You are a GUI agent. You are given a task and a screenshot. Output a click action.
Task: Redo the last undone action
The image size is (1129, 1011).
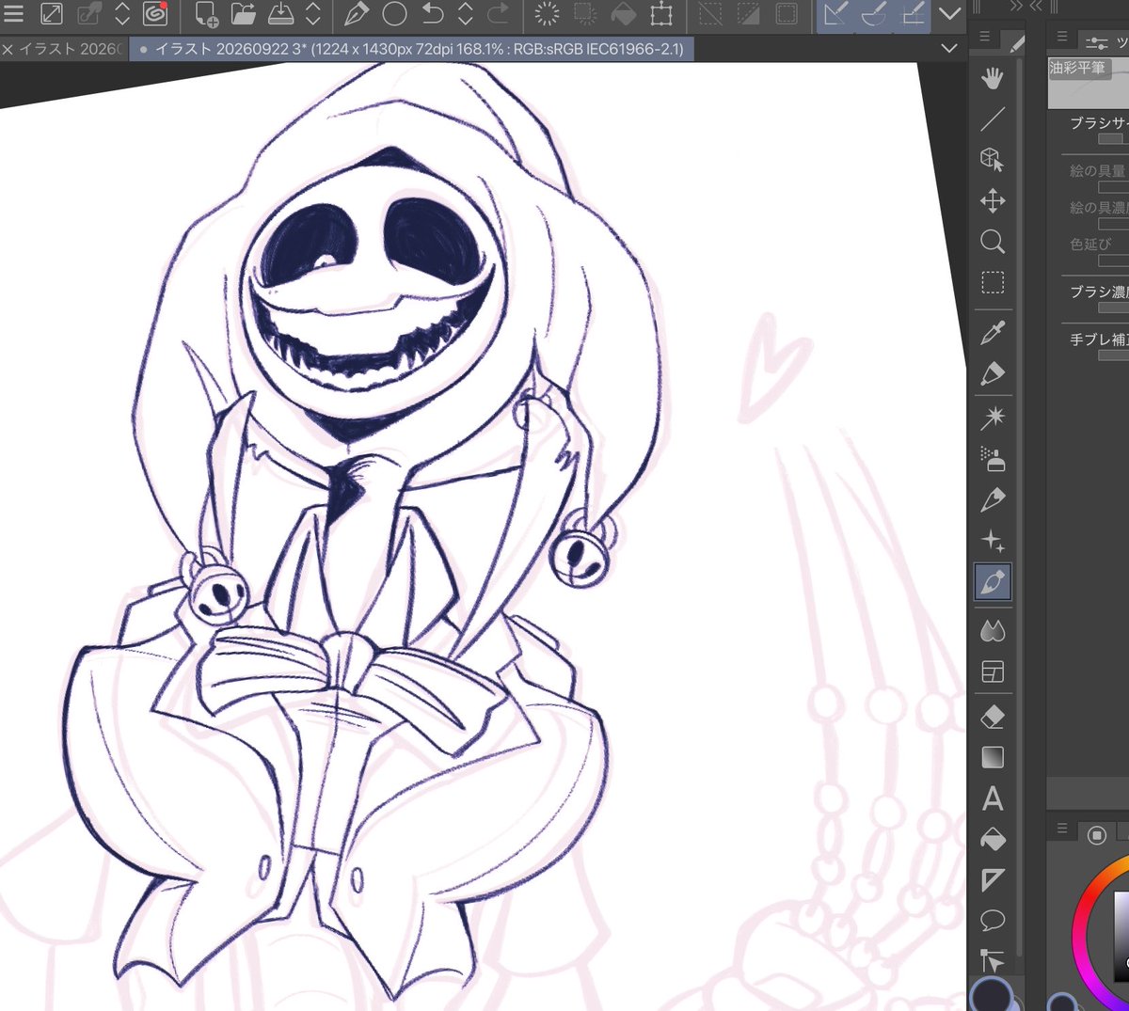498,14
